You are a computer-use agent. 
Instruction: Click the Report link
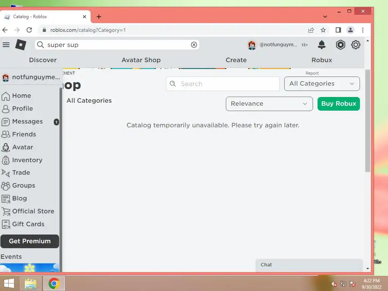pyautogui.click(x=312, y=73)
